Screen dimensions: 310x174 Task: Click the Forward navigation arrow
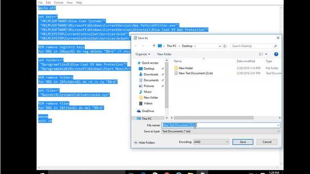coord(143,46)
